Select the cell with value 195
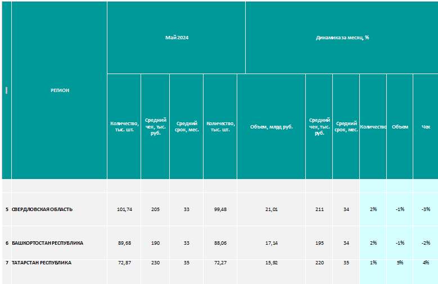 click(x=319, y=243)
